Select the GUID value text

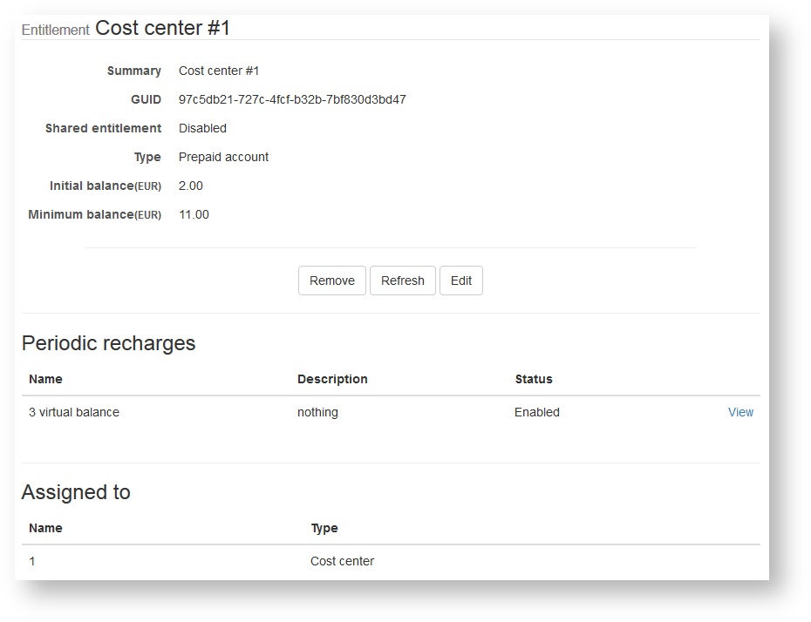(x=292, y=99)
